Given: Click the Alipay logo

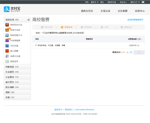Looking at the screenshot, I should (x=12, y=9).
